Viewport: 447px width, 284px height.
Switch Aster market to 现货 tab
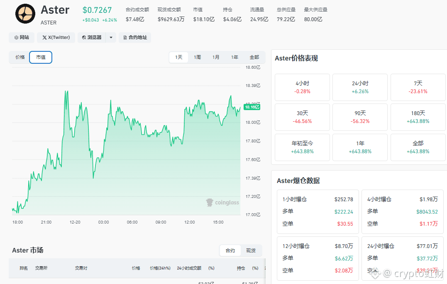[251, 250]
